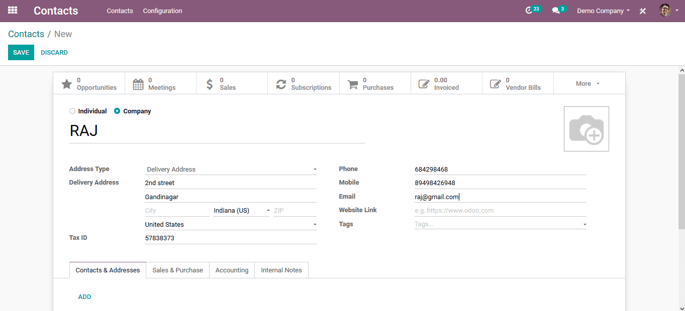The width and height of the screenshot is (685, 311).
Task: Click the debug tools wrench icon
Action: pyautogui.click(x=642, y=11)
